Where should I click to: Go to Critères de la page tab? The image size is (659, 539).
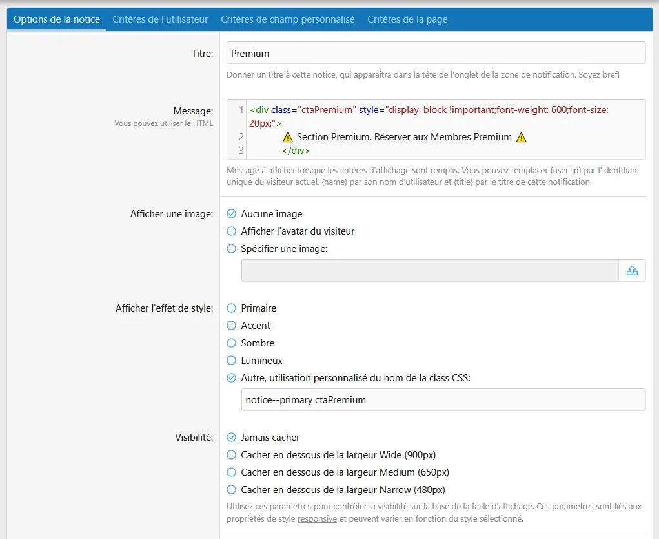pos(407,19)
